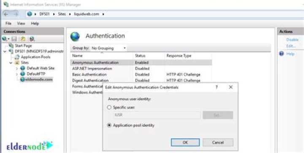Expand the Default Web Site node
This screenshot has width=304, height=153.
click(17, 68)
